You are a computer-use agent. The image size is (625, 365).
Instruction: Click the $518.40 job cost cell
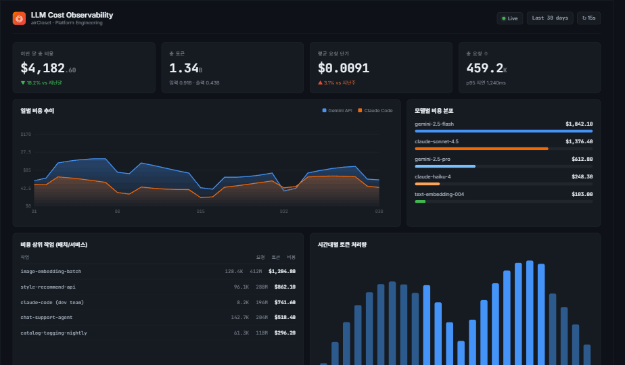285,318
